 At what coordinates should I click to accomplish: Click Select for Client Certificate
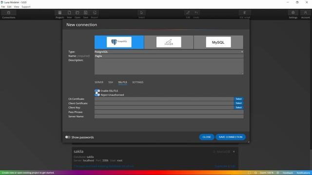(x=238, y=103)
